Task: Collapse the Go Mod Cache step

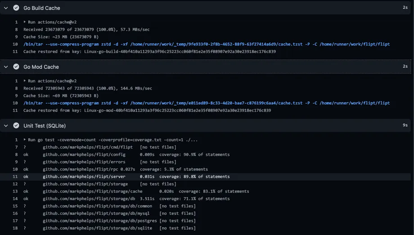Action: (6, 67)
